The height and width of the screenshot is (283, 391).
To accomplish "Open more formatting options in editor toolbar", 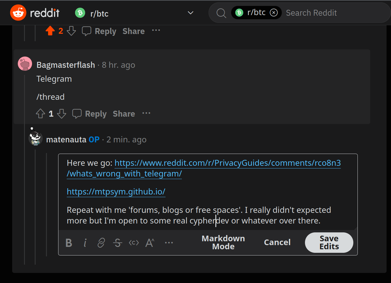I will 169,243.
